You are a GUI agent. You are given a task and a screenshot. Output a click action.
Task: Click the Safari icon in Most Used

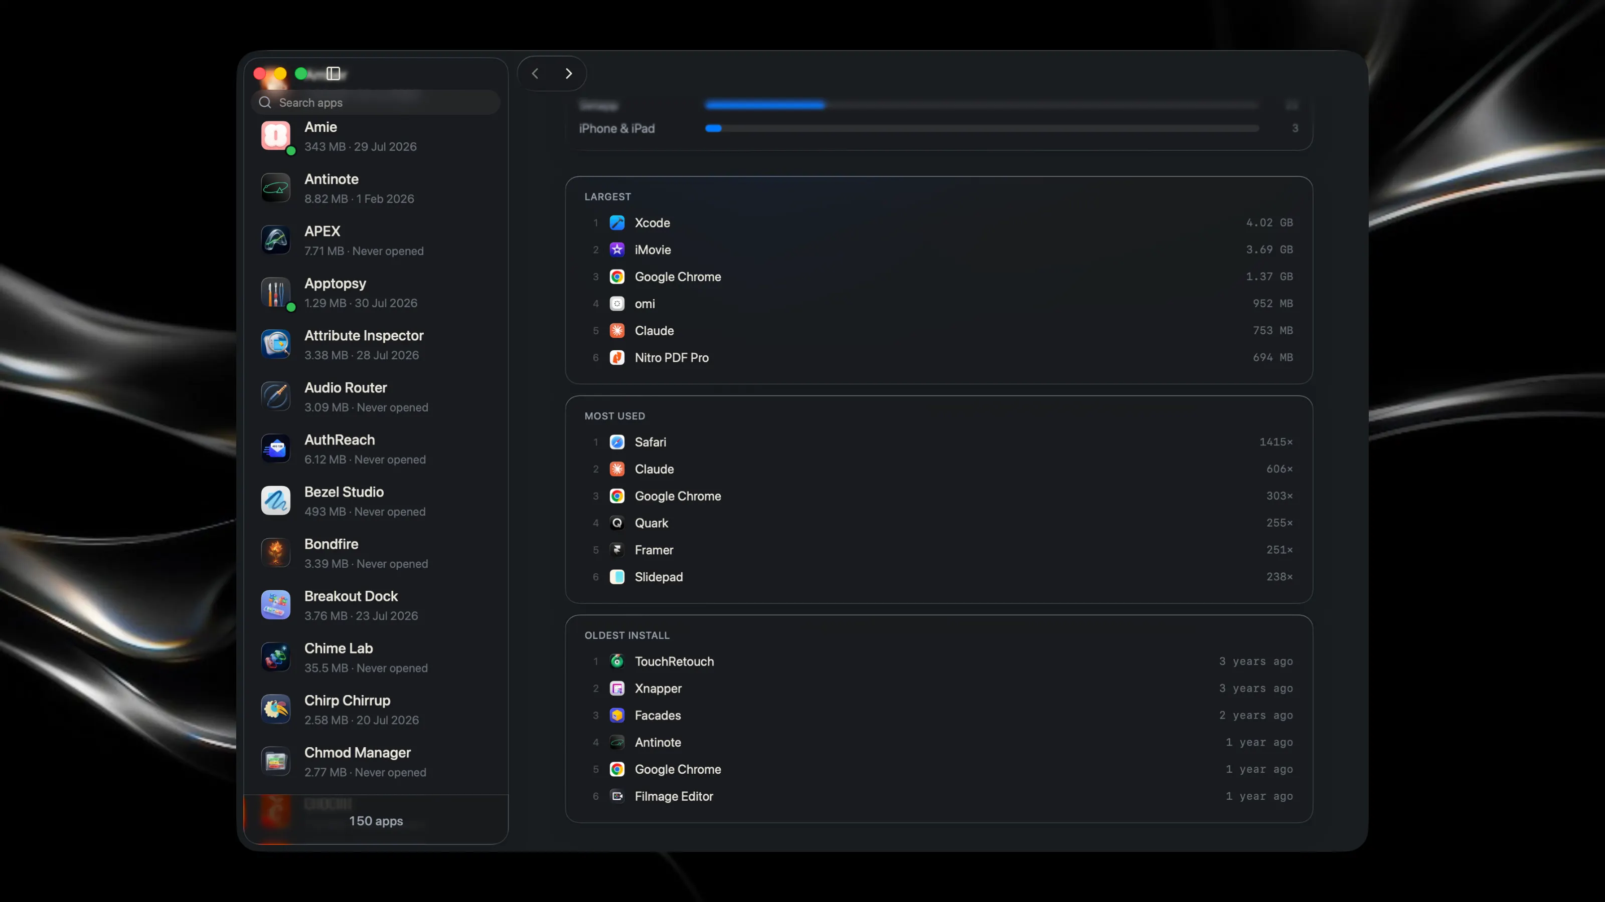point(617,442)
